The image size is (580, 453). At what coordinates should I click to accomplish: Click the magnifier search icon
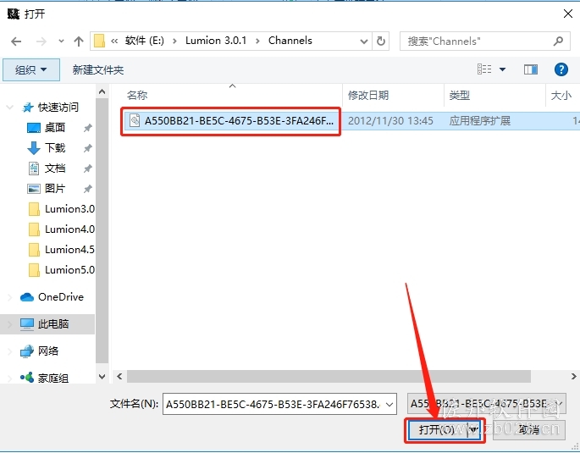(558, 41)
